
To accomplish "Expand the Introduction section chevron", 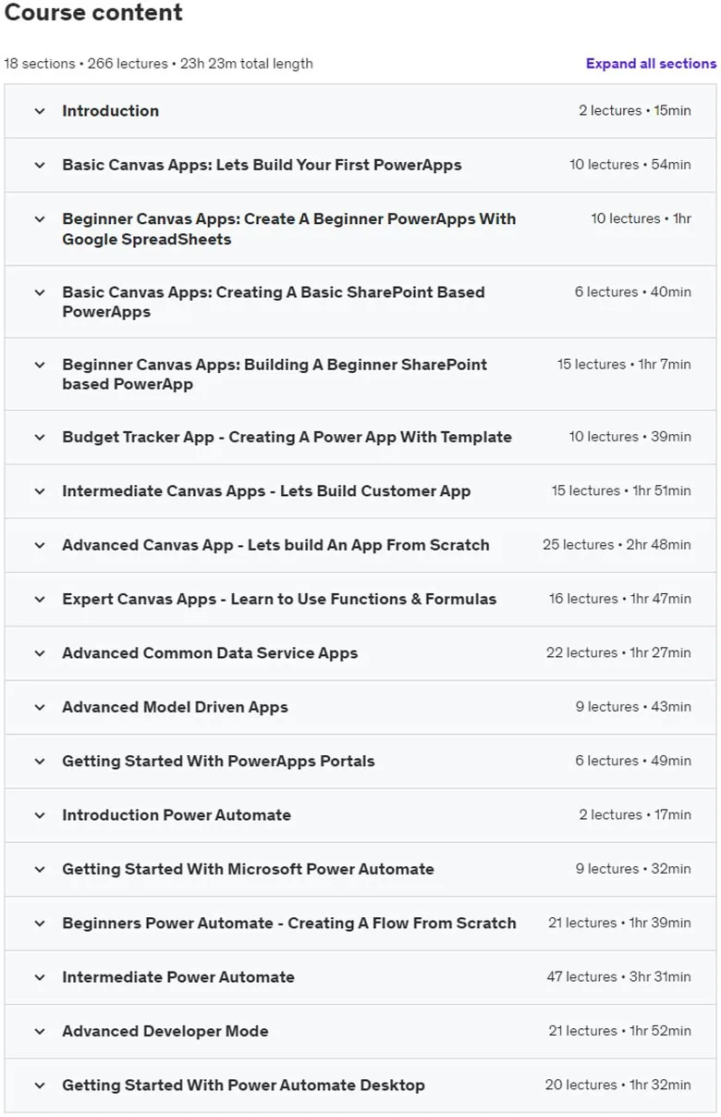I will pos(40,111).
